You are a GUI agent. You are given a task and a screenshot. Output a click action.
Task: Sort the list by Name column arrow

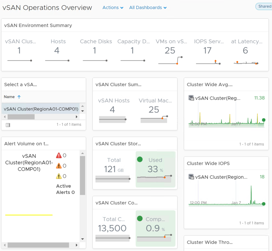(19, 97)
